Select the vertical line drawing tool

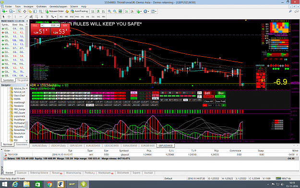[x=15, y=17]
